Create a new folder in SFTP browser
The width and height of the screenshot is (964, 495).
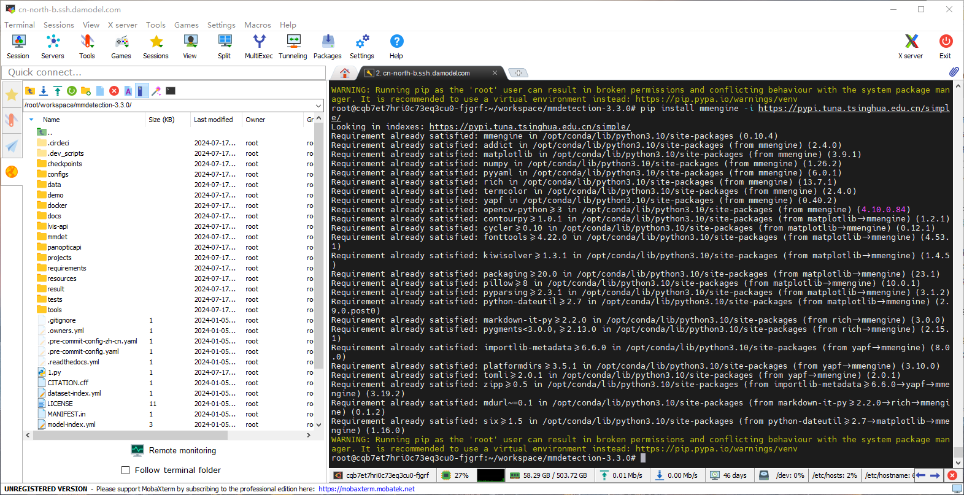click(x=86, y=91)
